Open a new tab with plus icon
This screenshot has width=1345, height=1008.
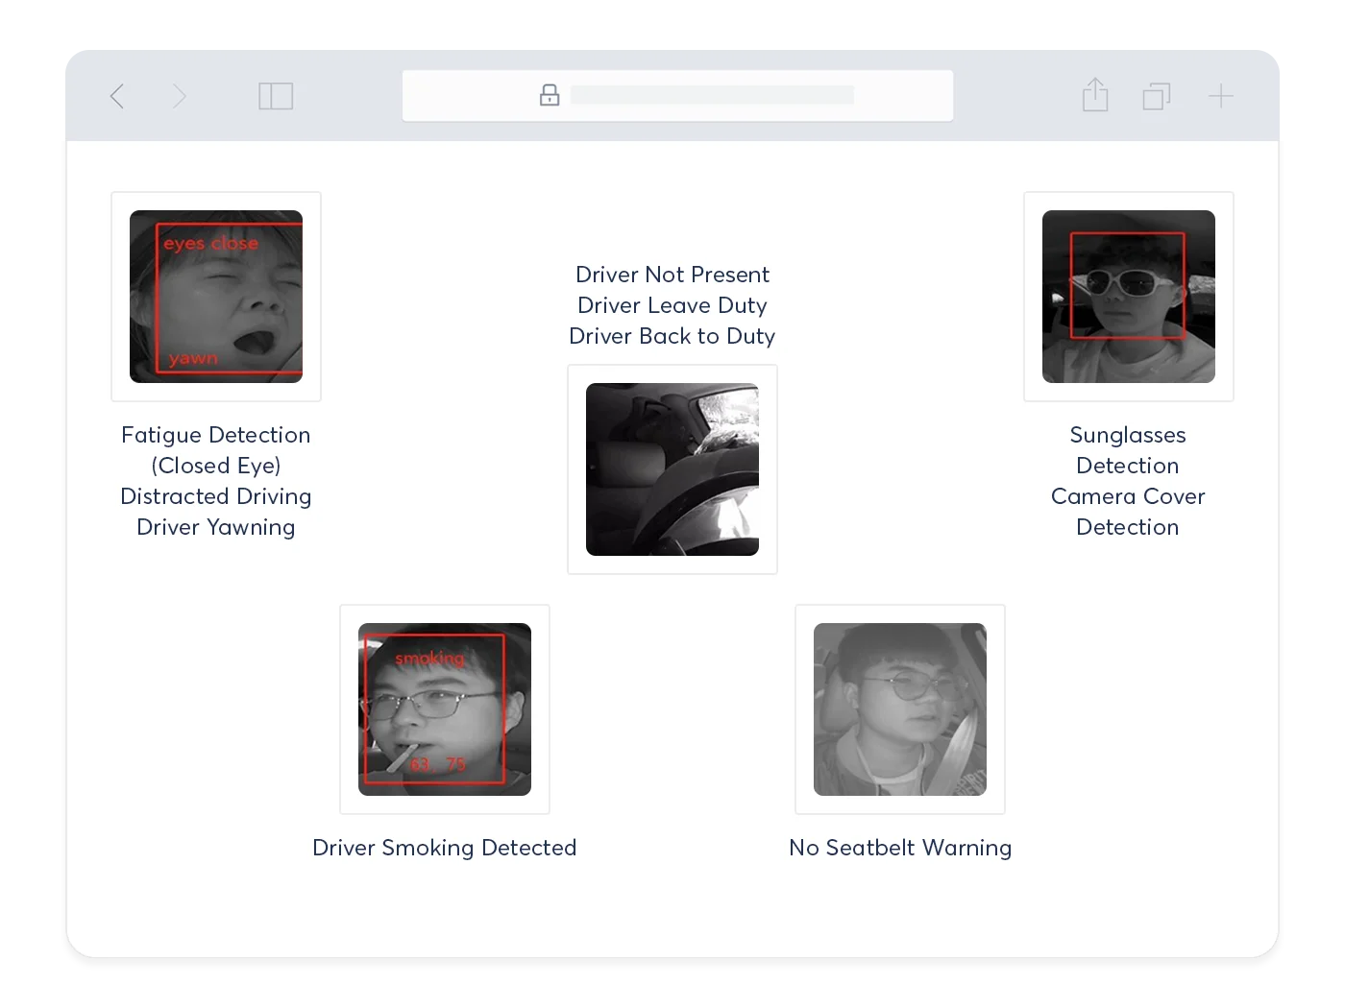click(1220, 96)
